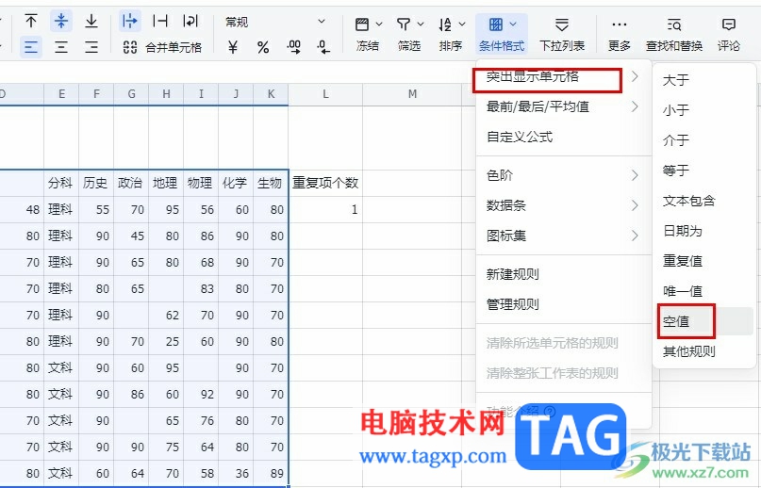This screenshot has width=761, height=488.
Task: Click the 冻结 freeze icon
Action: [x=362, y=24]
